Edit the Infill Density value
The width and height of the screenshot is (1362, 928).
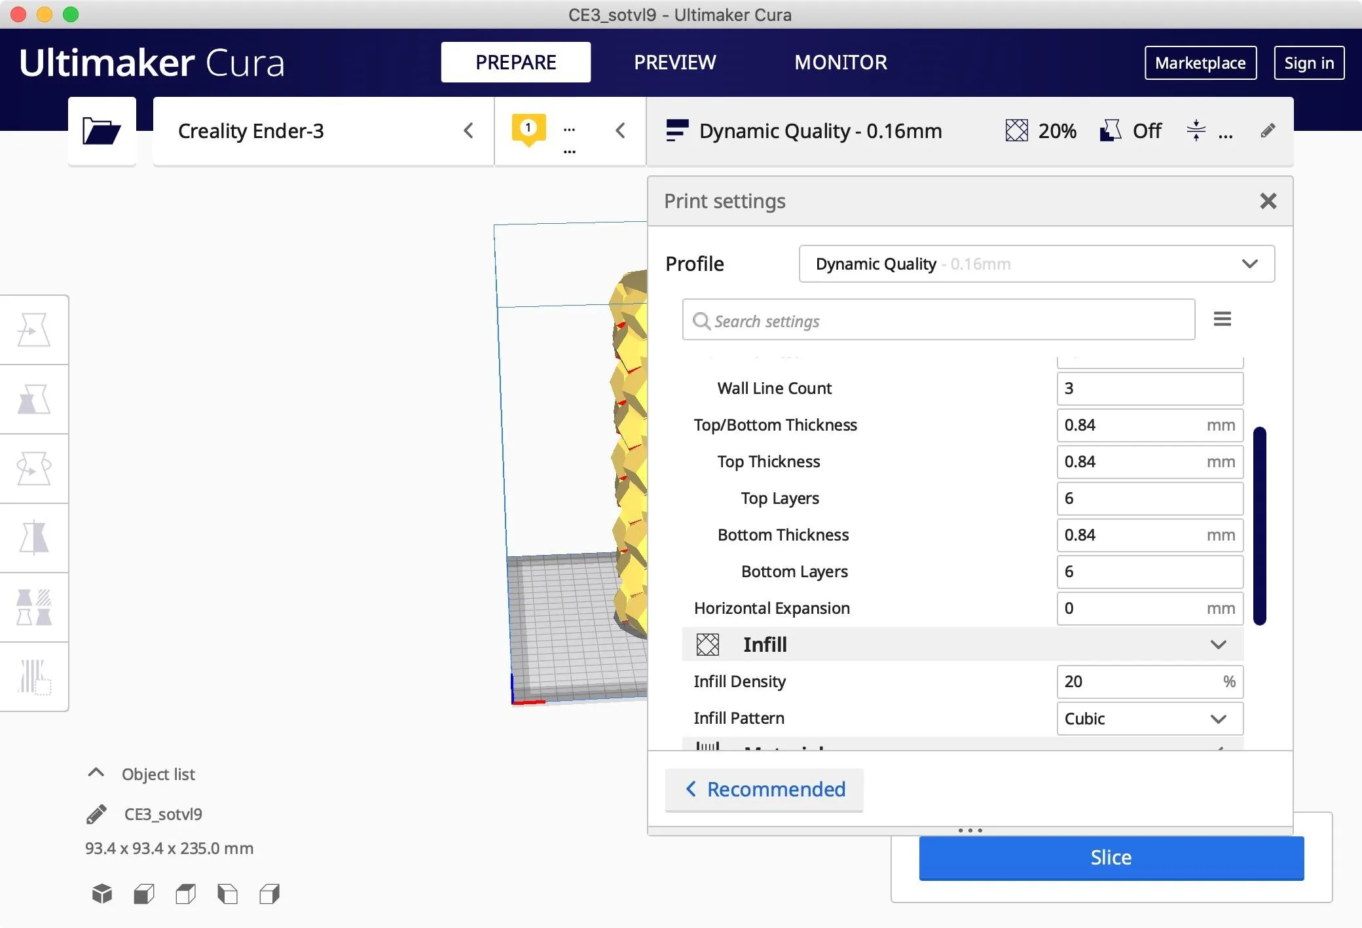[x=1150, y=682]
